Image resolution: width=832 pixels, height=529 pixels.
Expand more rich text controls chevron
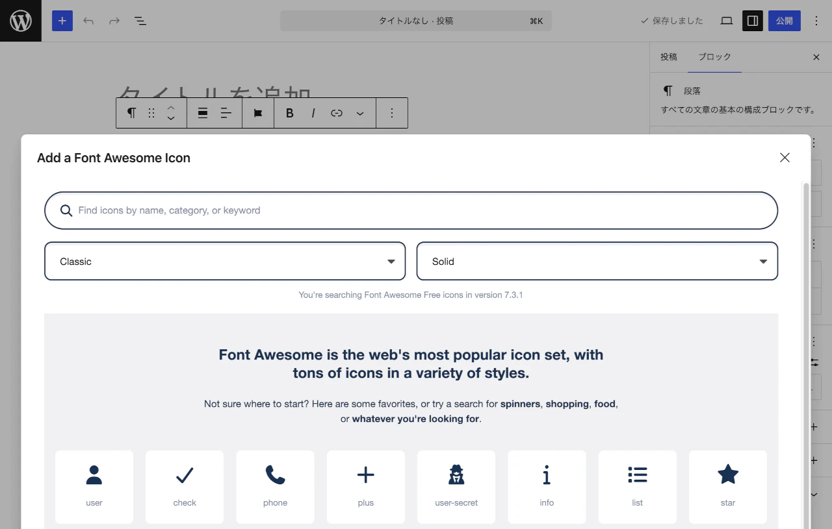pyautogui.click(x=360, y=113)
